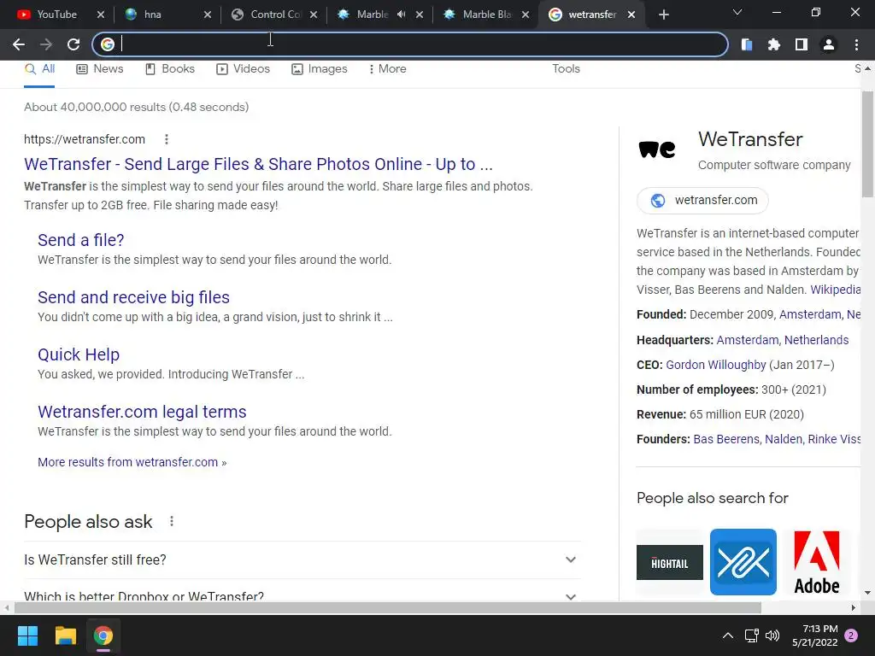Go back to the previous page
Screen dimensions: 875x656
[x=19, y=44]
